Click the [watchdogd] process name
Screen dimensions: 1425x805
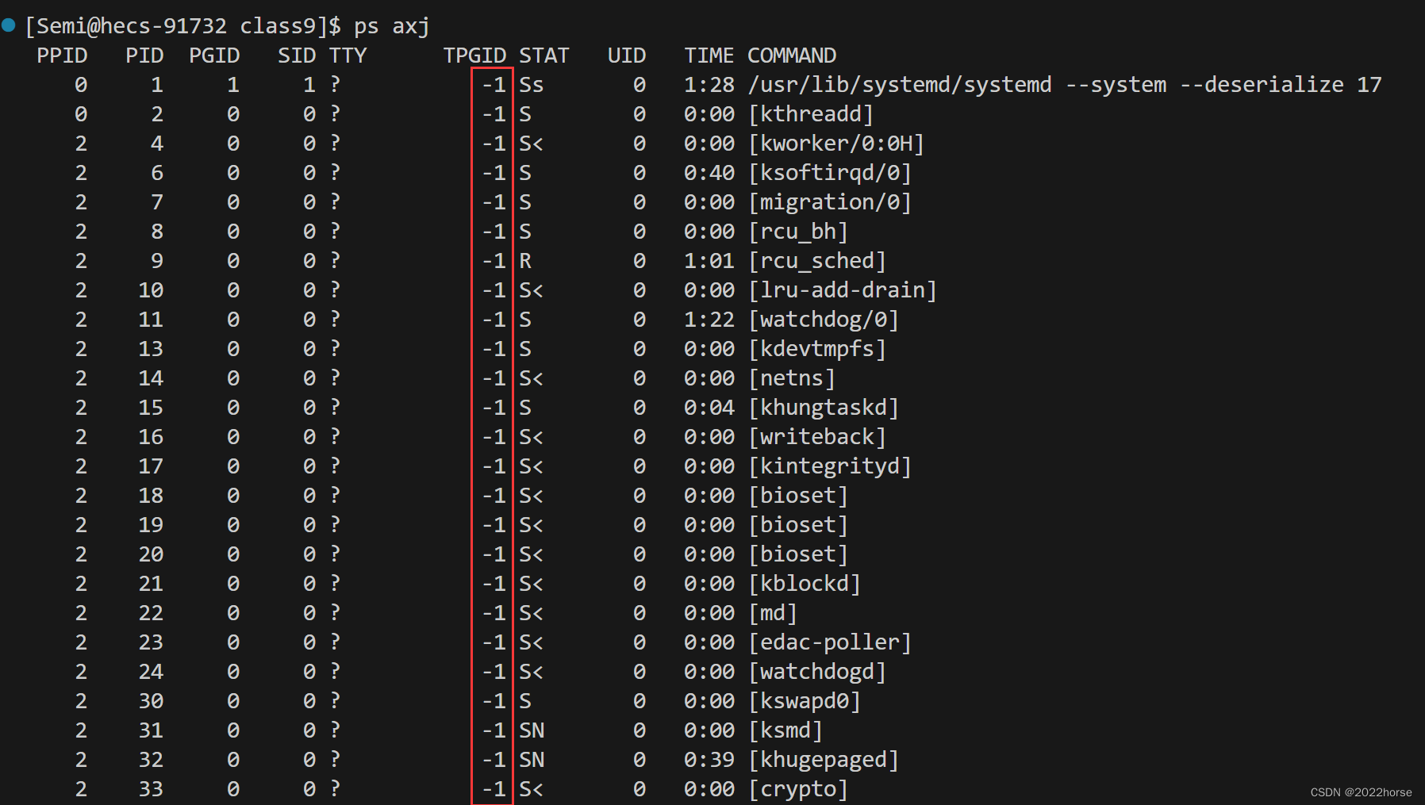tap(817, 672)
